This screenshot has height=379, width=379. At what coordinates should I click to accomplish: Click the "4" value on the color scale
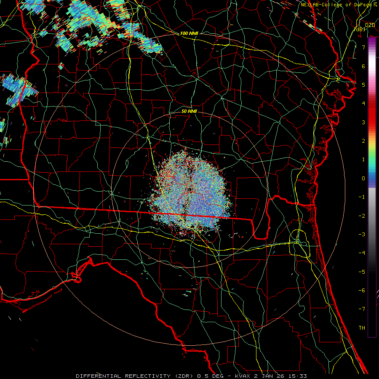click(363, 104)
